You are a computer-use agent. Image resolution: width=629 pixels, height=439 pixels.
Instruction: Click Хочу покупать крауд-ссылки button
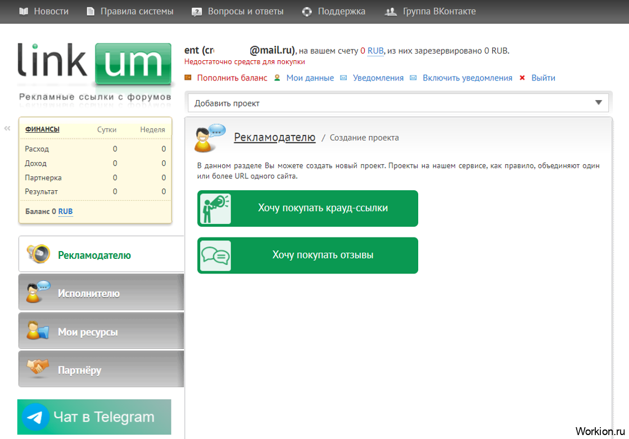(x=307, y=208)
